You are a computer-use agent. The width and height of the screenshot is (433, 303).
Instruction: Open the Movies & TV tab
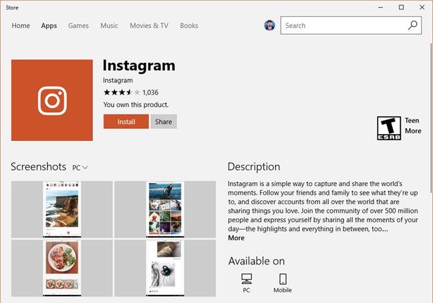tap(149, 25)
